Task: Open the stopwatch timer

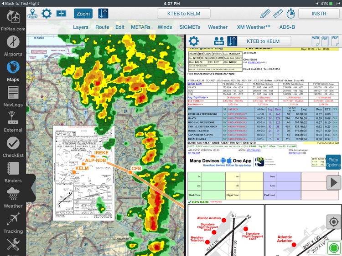Action: 290,14
